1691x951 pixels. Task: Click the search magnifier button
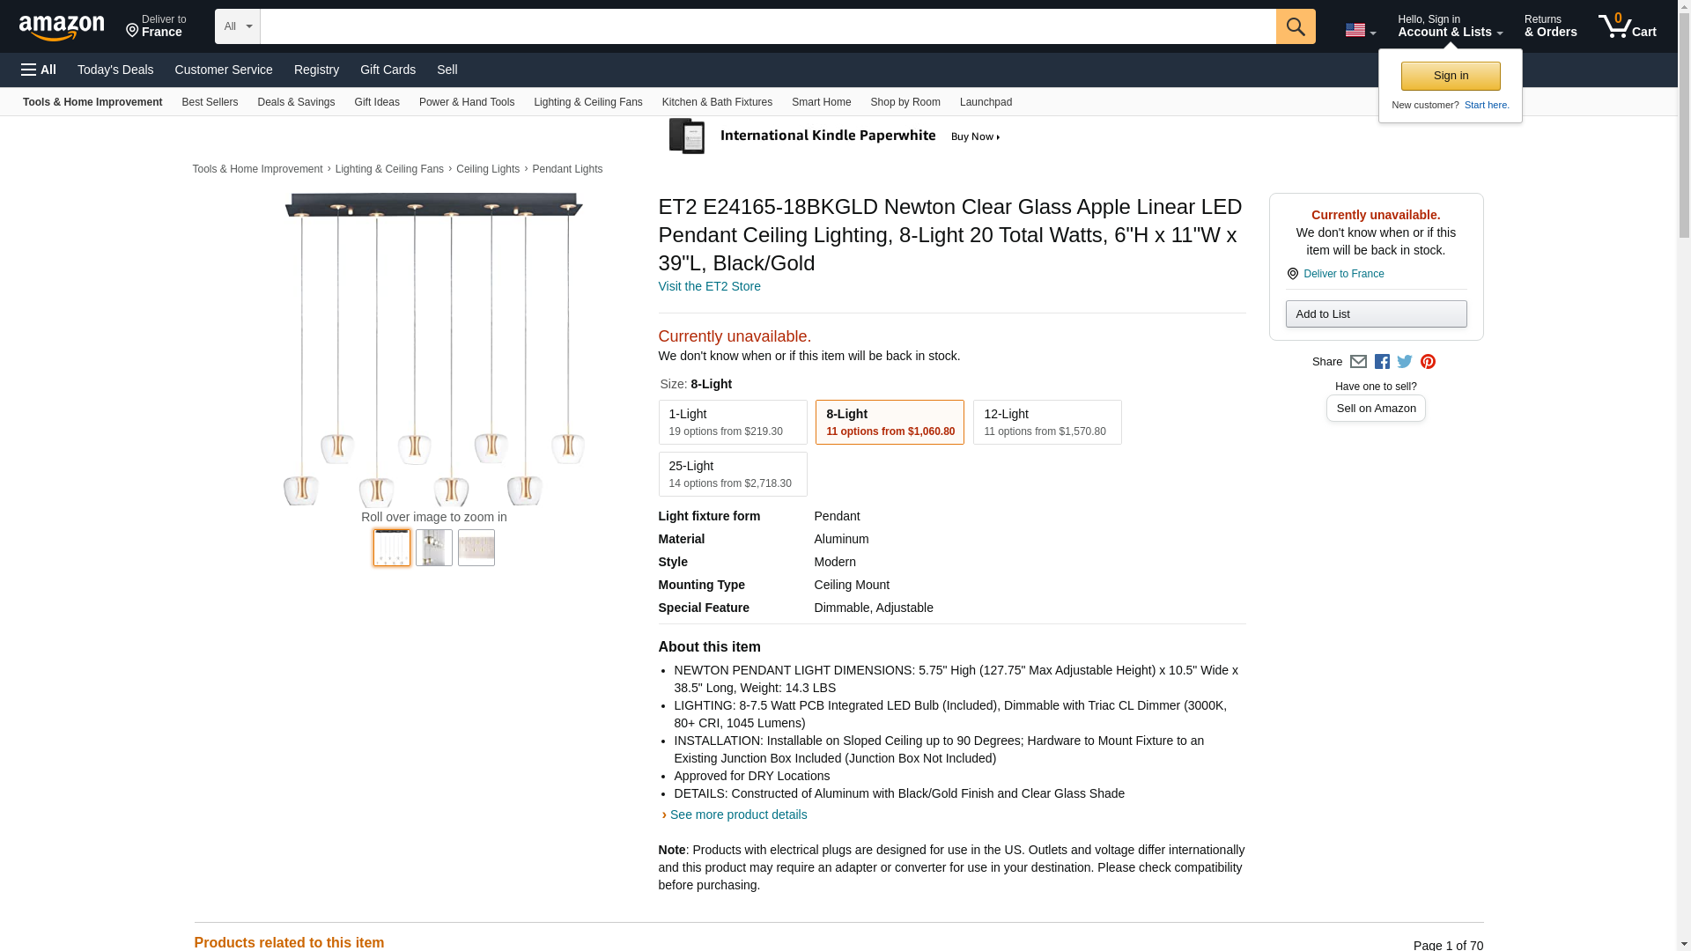click(x=1295, y=26)
